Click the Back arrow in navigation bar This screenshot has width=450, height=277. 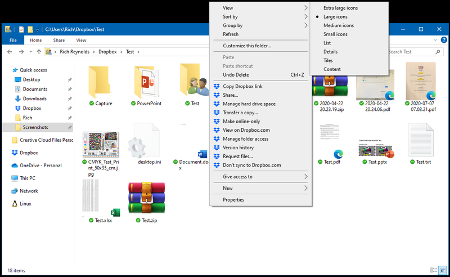10,52
